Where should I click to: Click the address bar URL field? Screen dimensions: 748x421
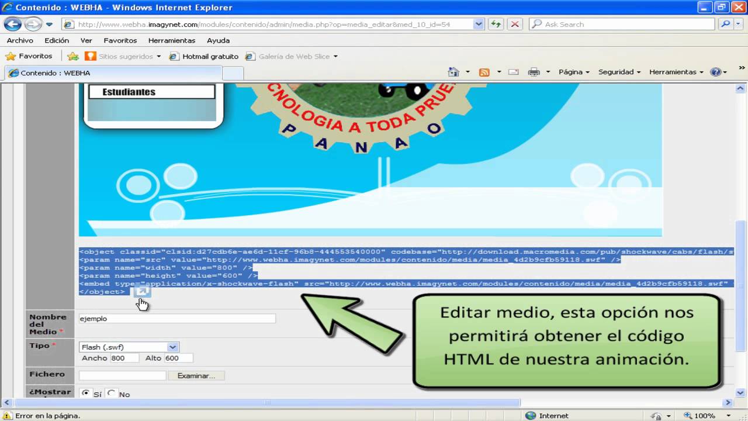click(x=268, y=25)
